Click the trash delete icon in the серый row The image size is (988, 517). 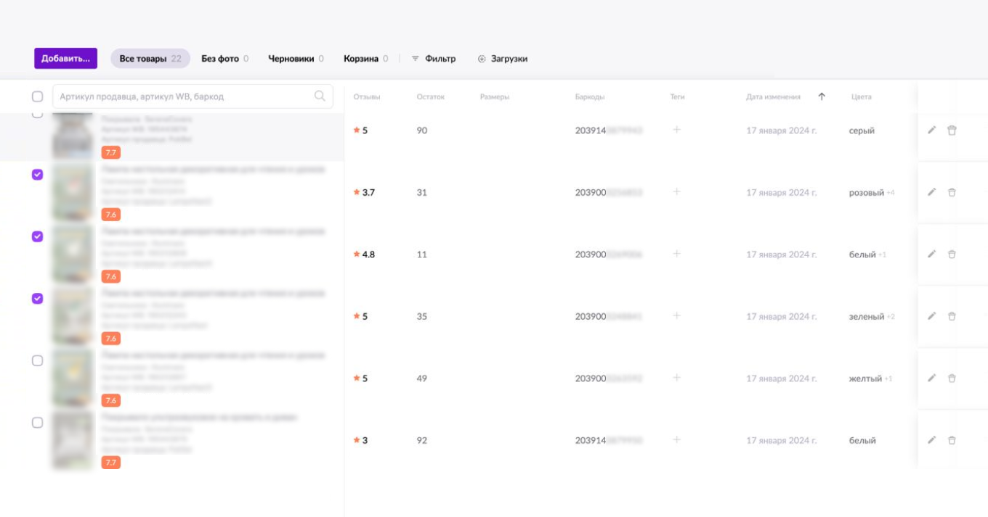click(952, 131)
